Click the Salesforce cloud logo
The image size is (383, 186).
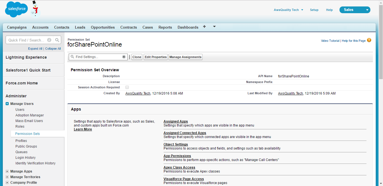click(17, 9)
